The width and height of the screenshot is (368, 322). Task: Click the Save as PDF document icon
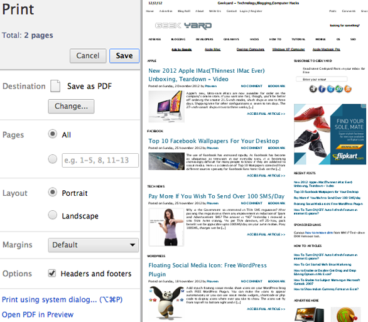(x=55, y=86)
